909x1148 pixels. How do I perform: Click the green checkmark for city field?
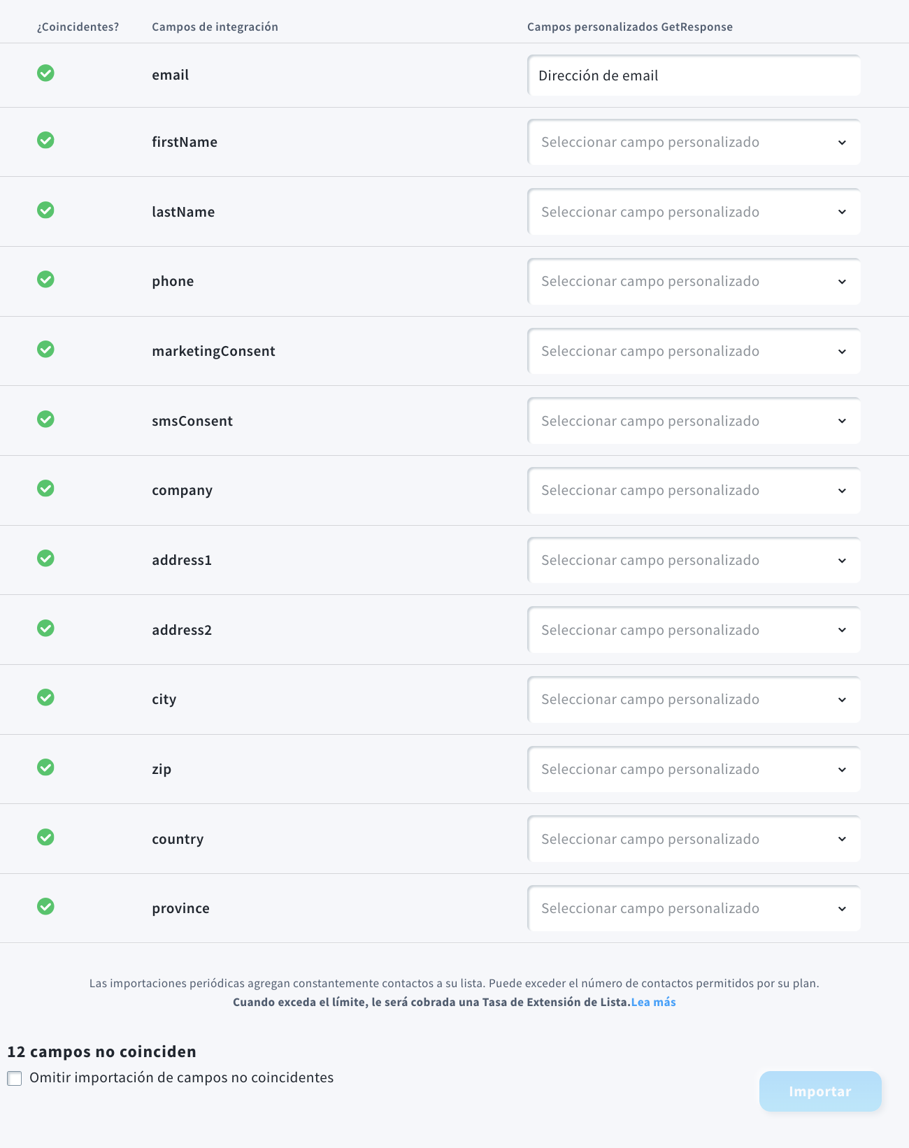[x=45, y=697]
